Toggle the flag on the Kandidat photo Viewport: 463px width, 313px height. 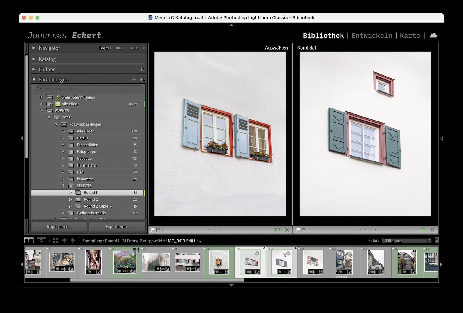[298, 230]
